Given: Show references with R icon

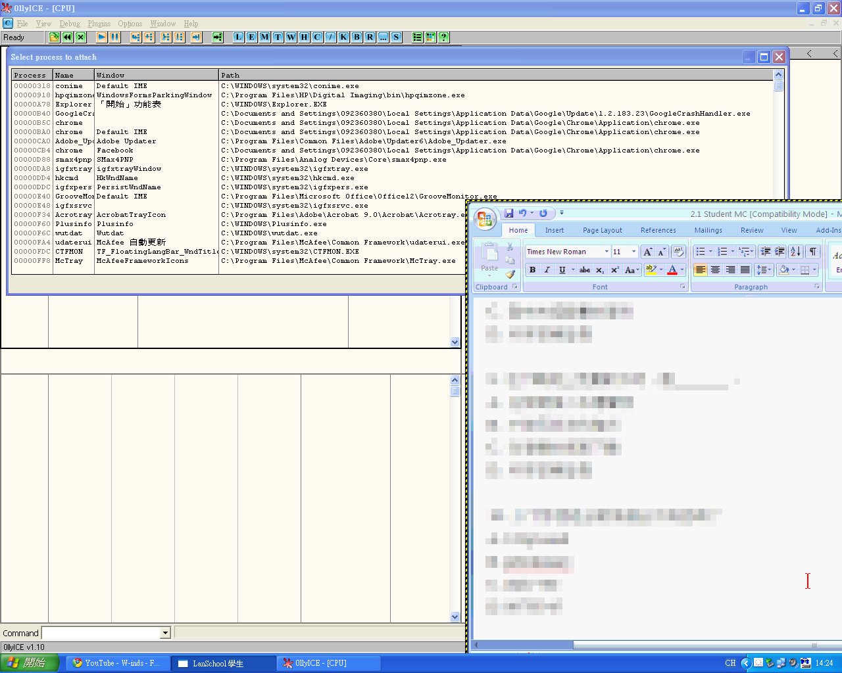Looking at the screenshot, I should (x=370, y=37).
